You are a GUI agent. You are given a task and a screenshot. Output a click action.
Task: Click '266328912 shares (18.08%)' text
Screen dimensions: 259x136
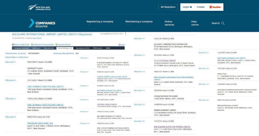(x=40, y=62)
